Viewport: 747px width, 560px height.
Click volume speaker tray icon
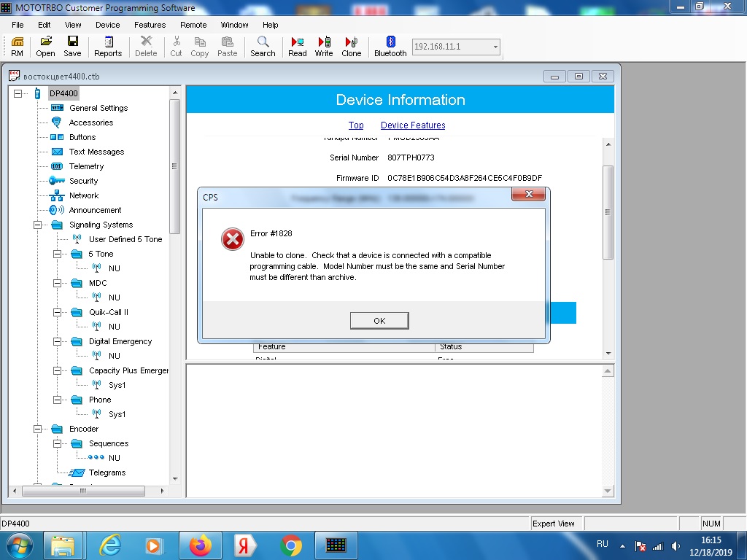click(676, 546)
